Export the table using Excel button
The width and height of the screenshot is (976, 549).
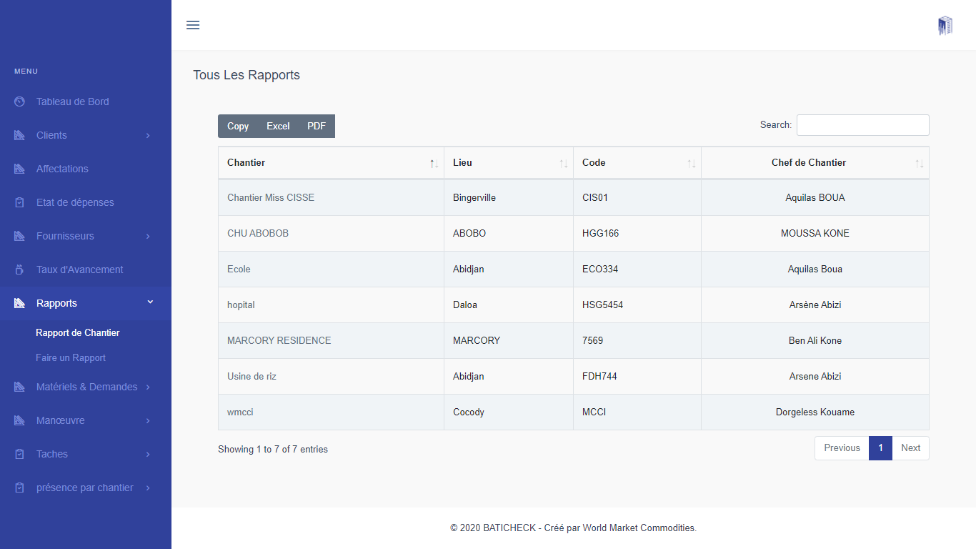[x=278, y=126]
